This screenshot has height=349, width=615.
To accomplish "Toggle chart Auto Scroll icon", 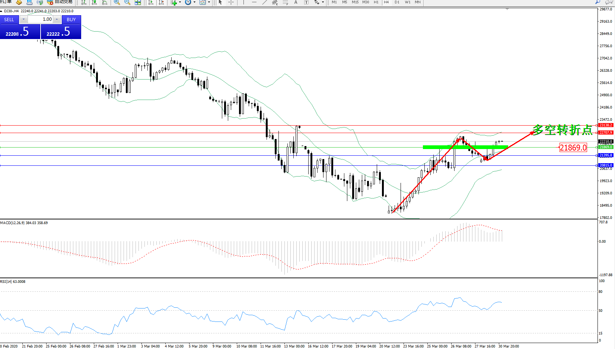I will (151, 2).
